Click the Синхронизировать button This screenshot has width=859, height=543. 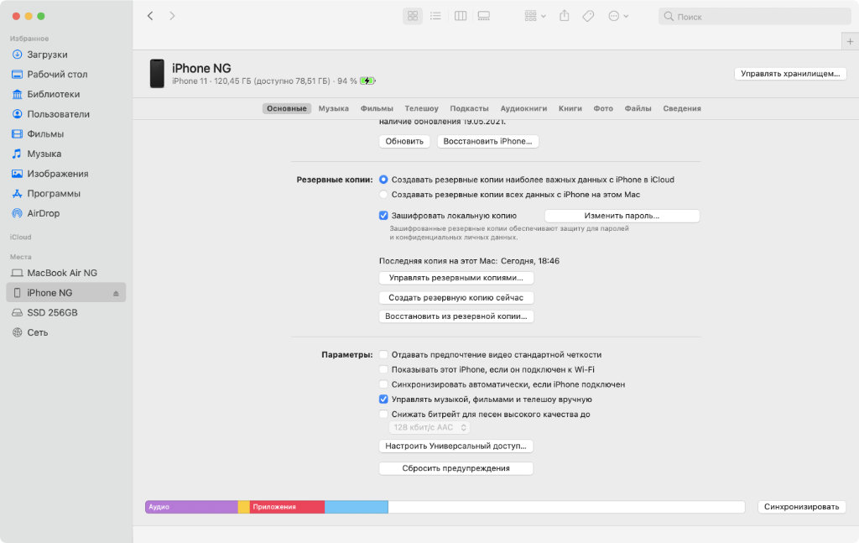(801, 507)
